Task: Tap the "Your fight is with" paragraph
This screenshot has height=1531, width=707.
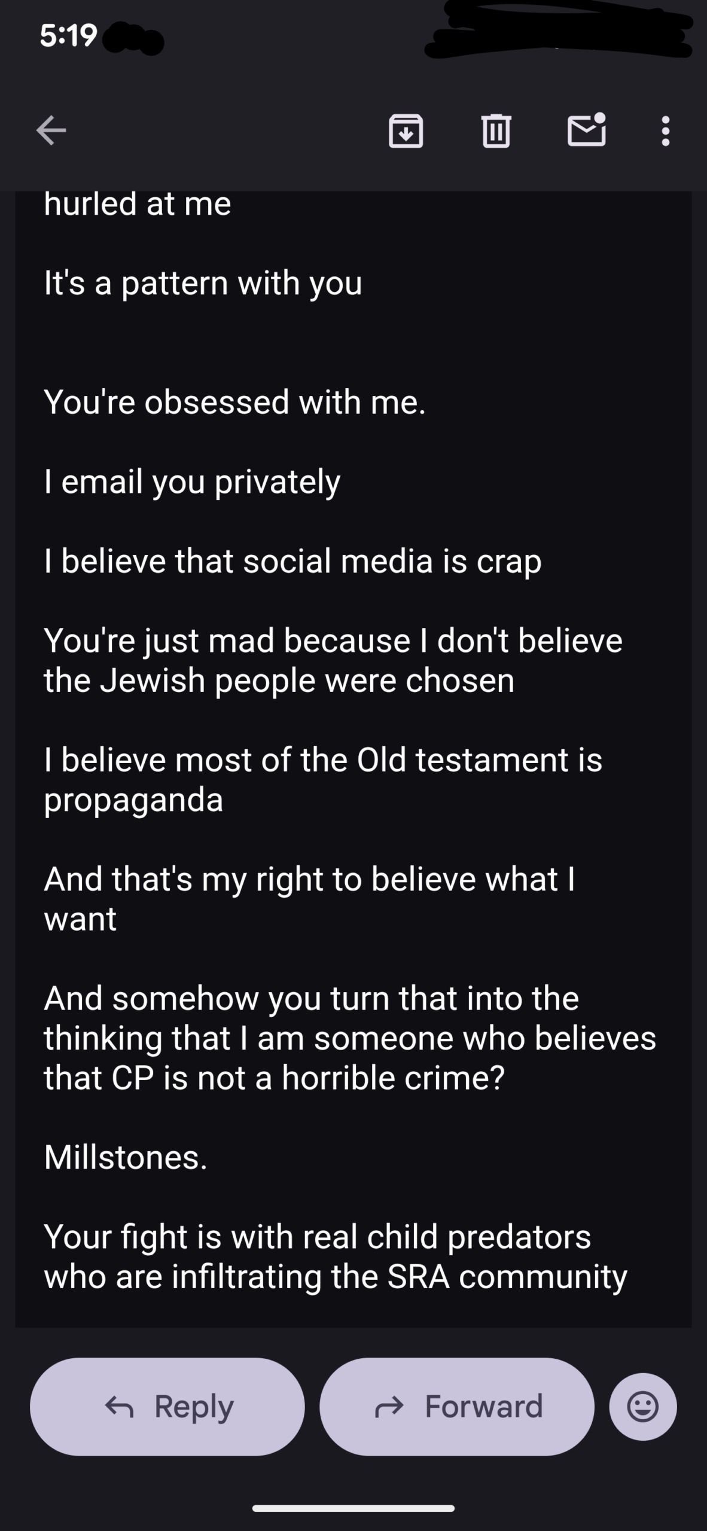Action: click(x=335, y=1256)
